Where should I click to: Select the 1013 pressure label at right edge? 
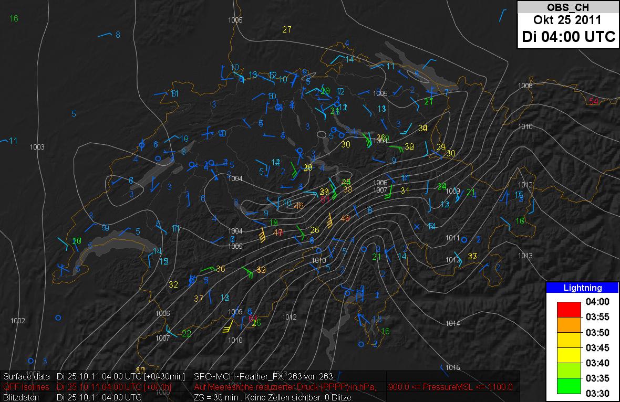[x=525, y=256]
